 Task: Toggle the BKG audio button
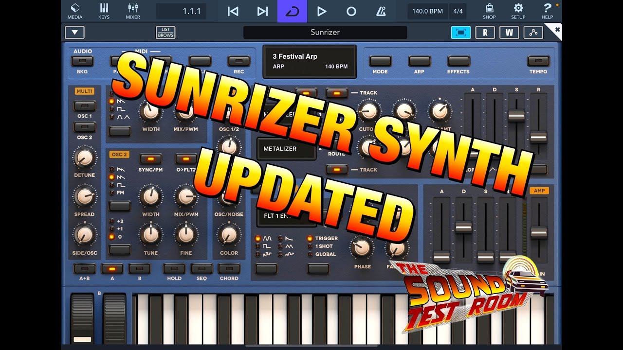point(82,61)
